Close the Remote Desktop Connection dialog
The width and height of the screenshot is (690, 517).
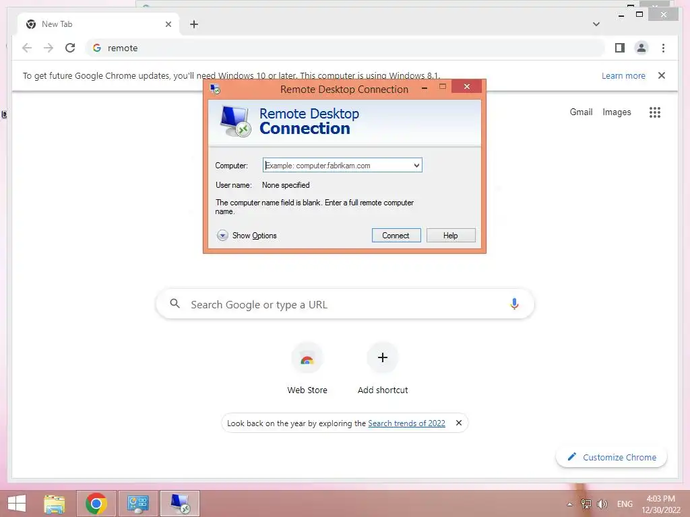click(x=467, y=87)
